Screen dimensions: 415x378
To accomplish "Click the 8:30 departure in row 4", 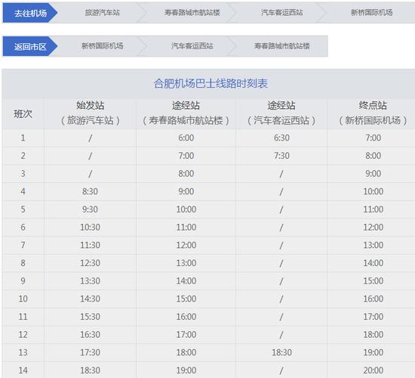I will pos(90,191).
